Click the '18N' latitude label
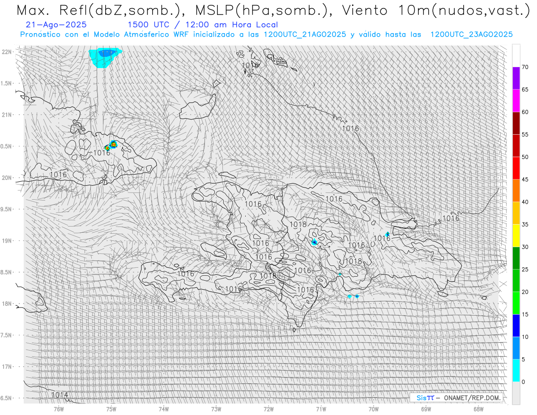The width and height of the screenshot is (537, 415). coord(6,304)
